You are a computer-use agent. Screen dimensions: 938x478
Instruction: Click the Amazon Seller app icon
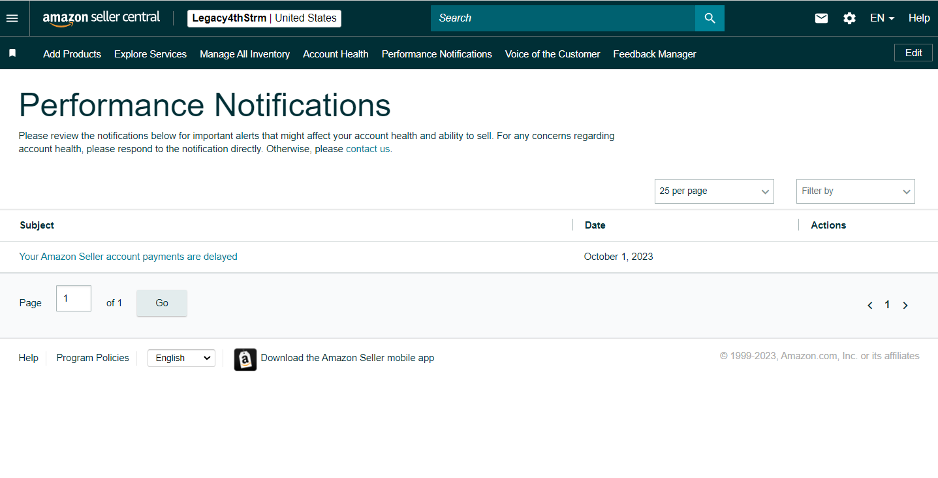(245, 359)
